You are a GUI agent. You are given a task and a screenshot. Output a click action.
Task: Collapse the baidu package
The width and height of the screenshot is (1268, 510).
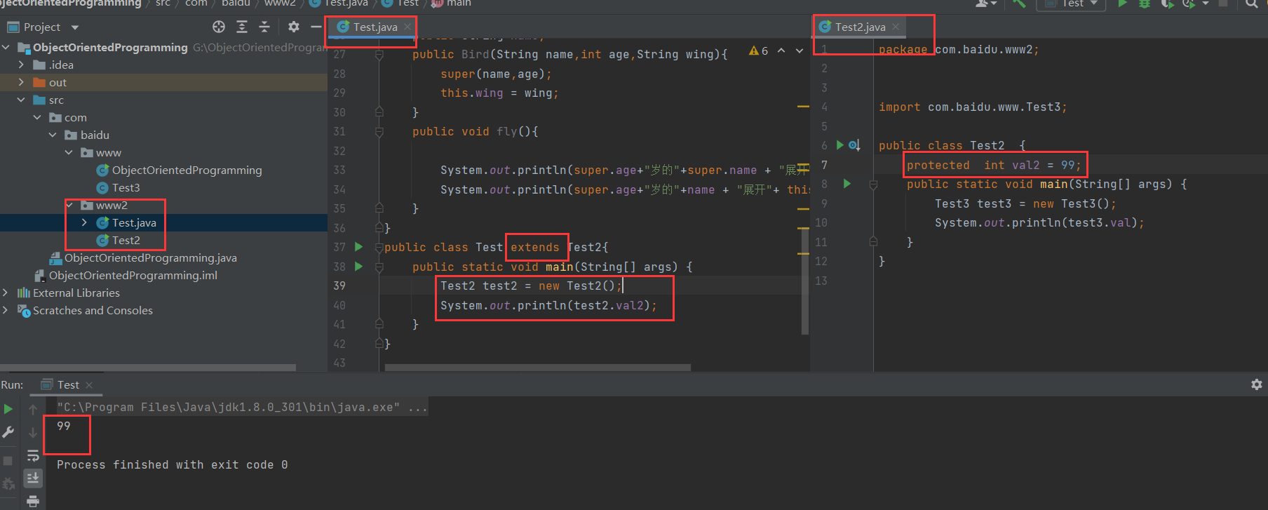pos(53,135)
